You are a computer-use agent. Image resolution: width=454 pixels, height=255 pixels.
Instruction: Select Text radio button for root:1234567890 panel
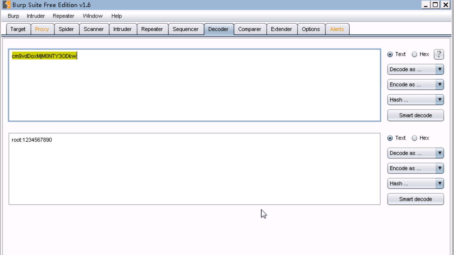pos(390,138)
